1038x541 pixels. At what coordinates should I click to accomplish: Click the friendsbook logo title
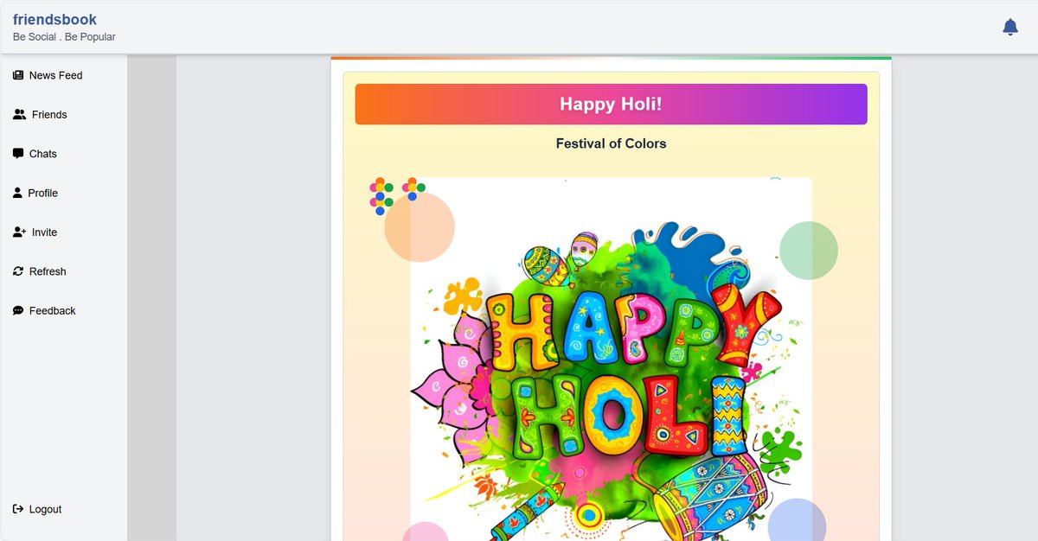54,19
